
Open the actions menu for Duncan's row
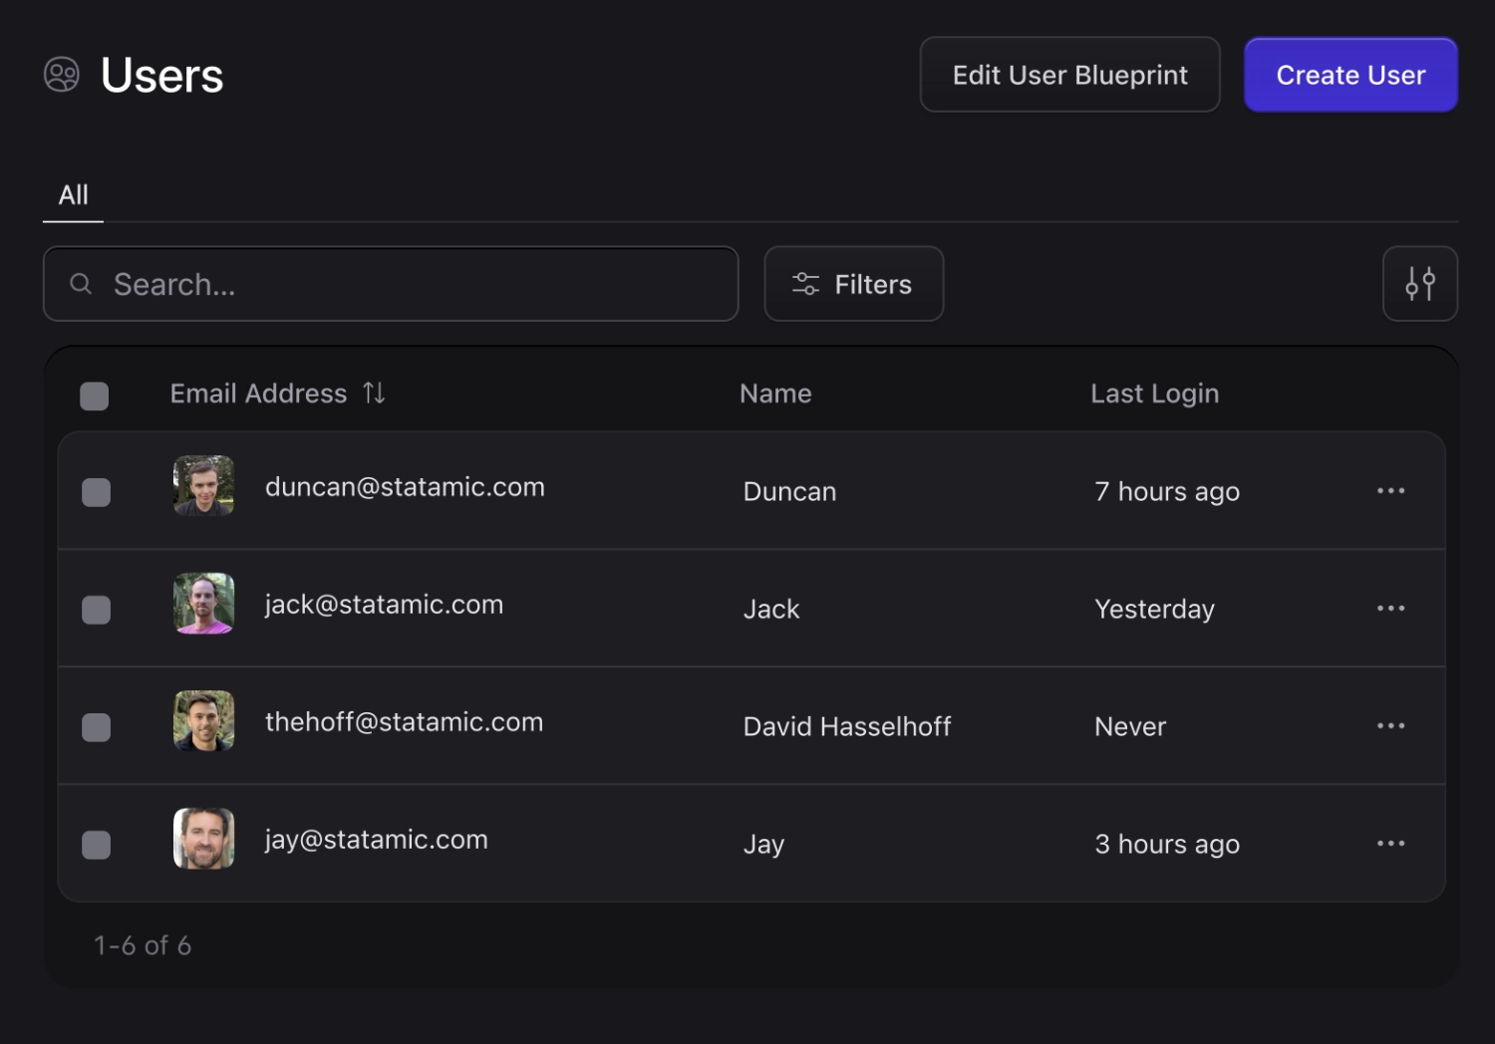[1390, 490]
